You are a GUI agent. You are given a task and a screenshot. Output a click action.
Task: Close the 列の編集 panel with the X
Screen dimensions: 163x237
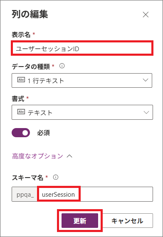point(146,15)
